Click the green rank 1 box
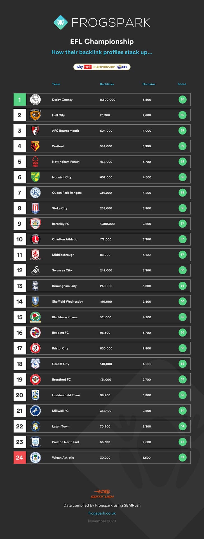Viewport: 204px width, 539px height. [20, 100]
